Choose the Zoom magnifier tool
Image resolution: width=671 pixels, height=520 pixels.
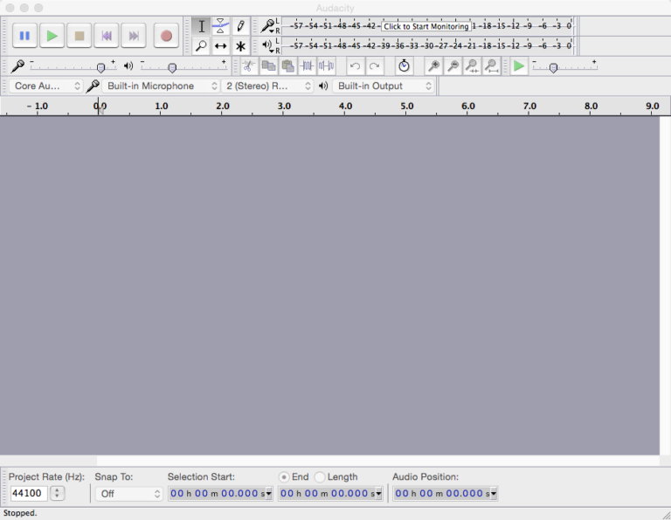202,46
